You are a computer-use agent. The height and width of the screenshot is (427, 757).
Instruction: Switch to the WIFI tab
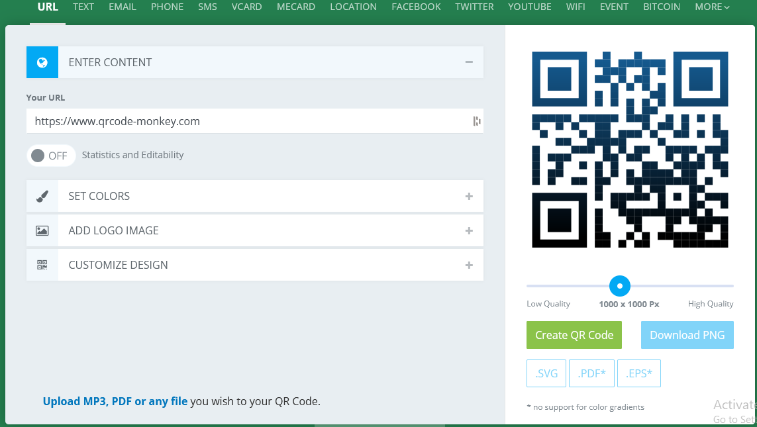[576, 7]
